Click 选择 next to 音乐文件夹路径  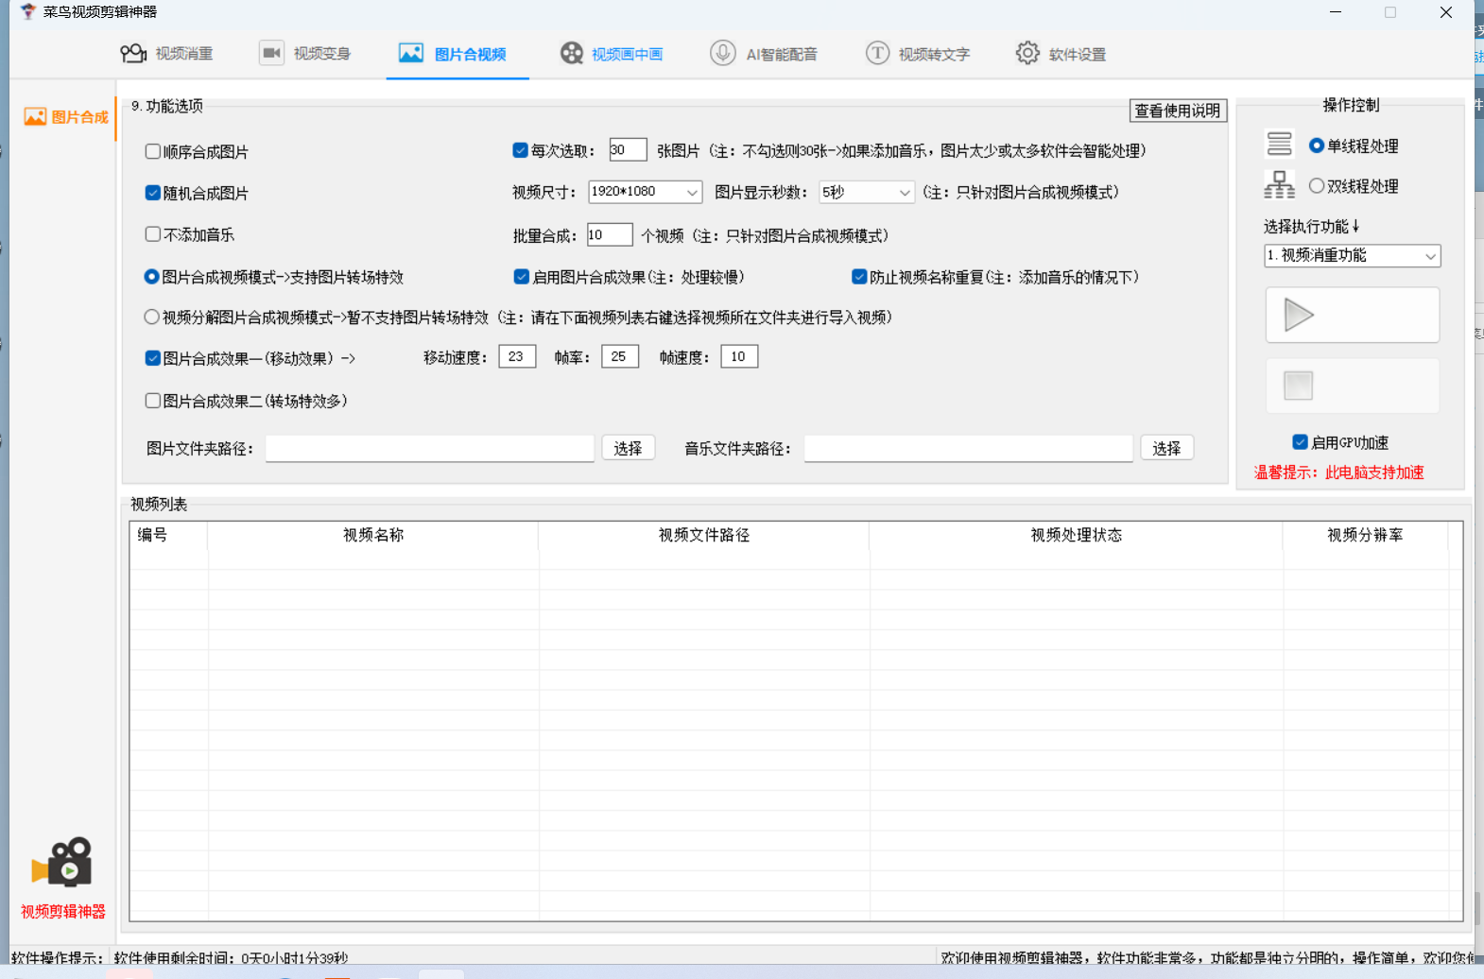pos(1166,448)
